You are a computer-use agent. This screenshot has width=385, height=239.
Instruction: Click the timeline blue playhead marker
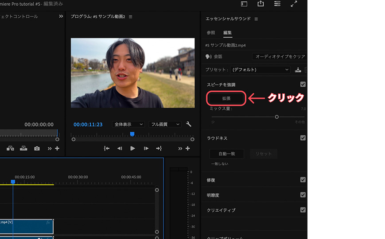click(13, 181)
